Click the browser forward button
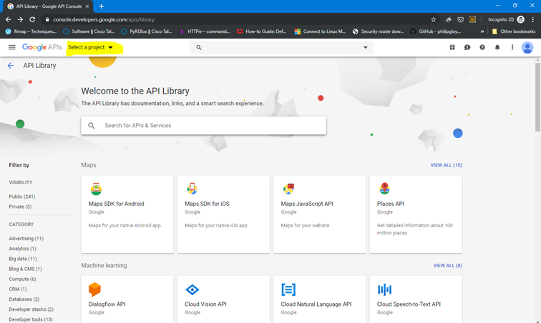The height and width of the screenshot is (323, 541). click(20, 19)
